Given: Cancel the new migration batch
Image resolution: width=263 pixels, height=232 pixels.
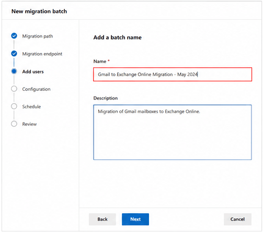Looking at the screenshot, I should point(237,219).
